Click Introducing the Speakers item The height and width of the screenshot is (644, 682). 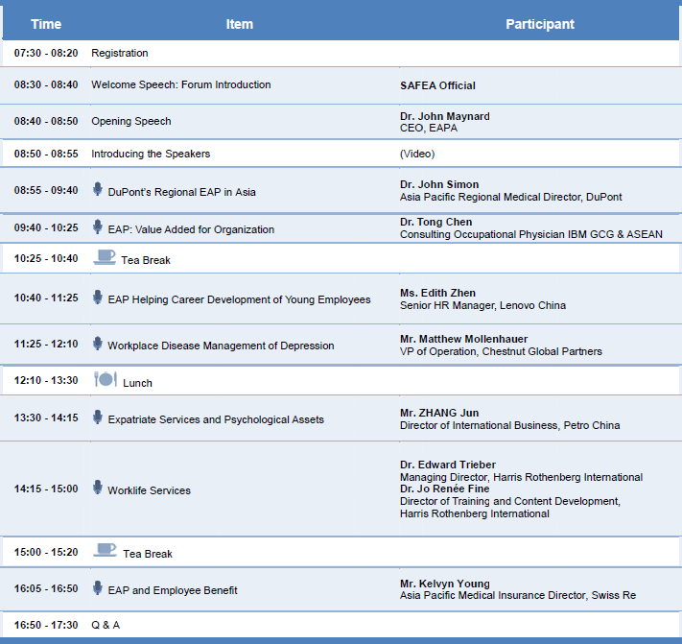click(151, 154)
